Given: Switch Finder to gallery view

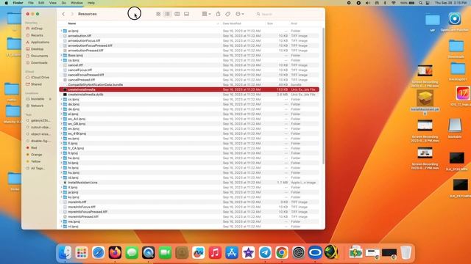Looking at the screenshot, I should coord(186,14).
